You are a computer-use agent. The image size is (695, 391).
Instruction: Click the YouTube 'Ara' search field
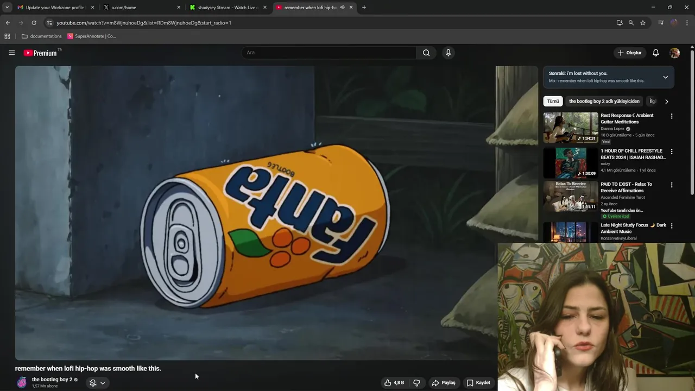328,53
